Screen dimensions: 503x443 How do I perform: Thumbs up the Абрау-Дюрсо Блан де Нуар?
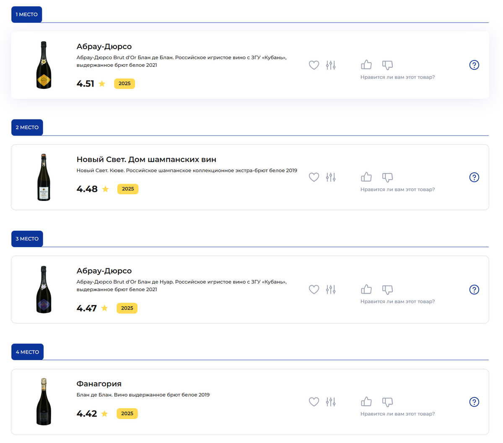coord(366,289)
